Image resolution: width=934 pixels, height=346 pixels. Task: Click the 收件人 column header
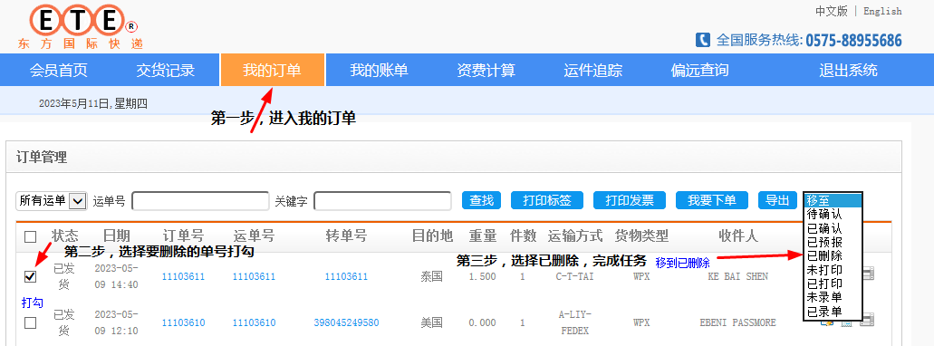coord(738,236)
